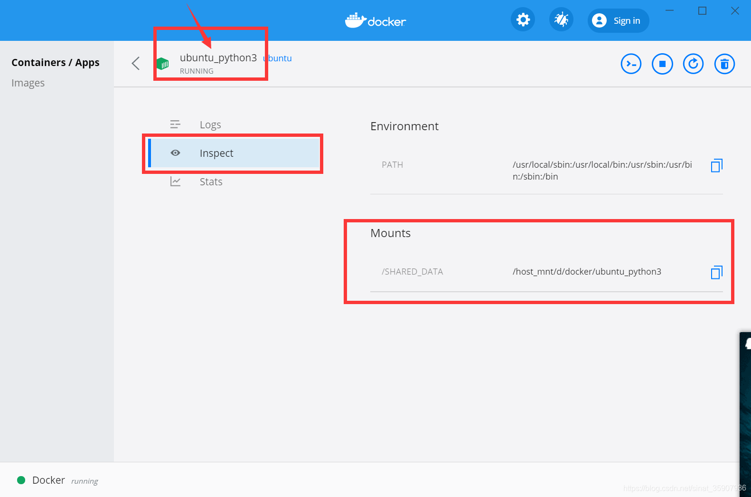Open CLI terminal for container
Screen dimensions: 751x497
point(631,64)
